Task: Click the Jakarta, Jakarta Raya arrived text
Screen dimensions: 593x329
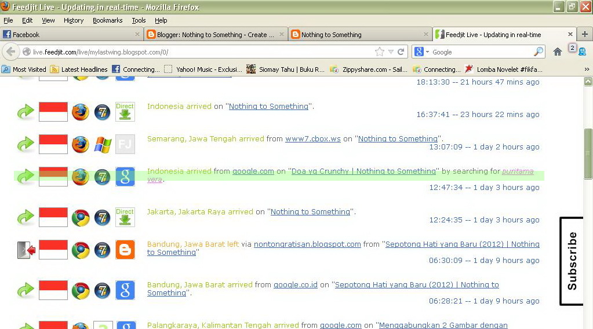Action: tap(200, 211)
